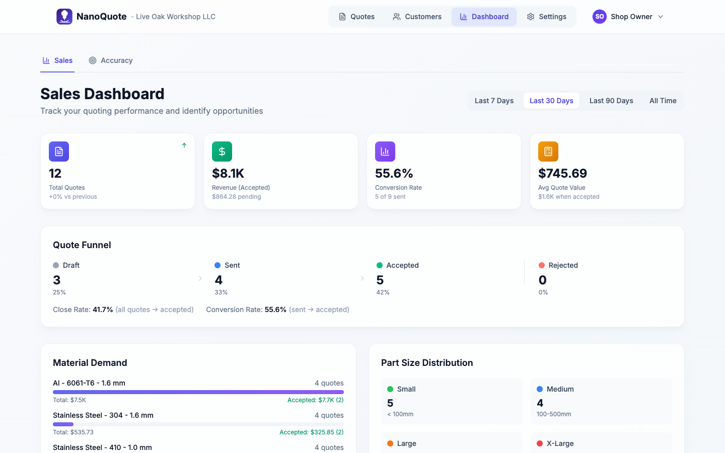Choose the All Time range

(x=663, y=101)
